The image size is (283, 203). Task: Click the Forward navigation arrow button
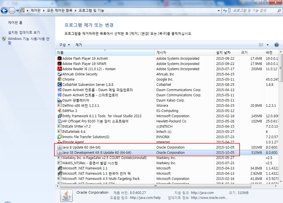pos(12,11)
